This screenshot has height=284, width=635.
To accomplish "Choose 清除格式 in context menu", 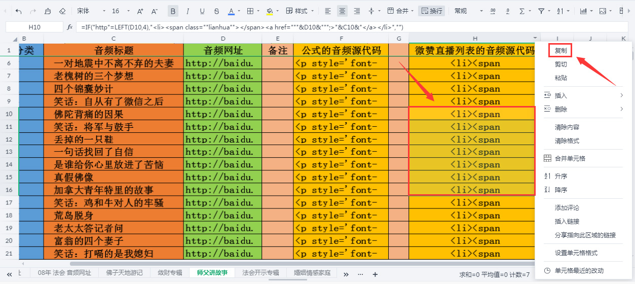I will 567,140.
